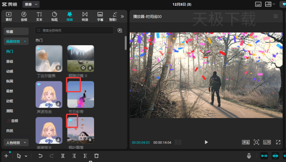Switch to the 转场 transitions tab
The height and width of the screenshot is (162, 286).
click(x=85, y=16)
